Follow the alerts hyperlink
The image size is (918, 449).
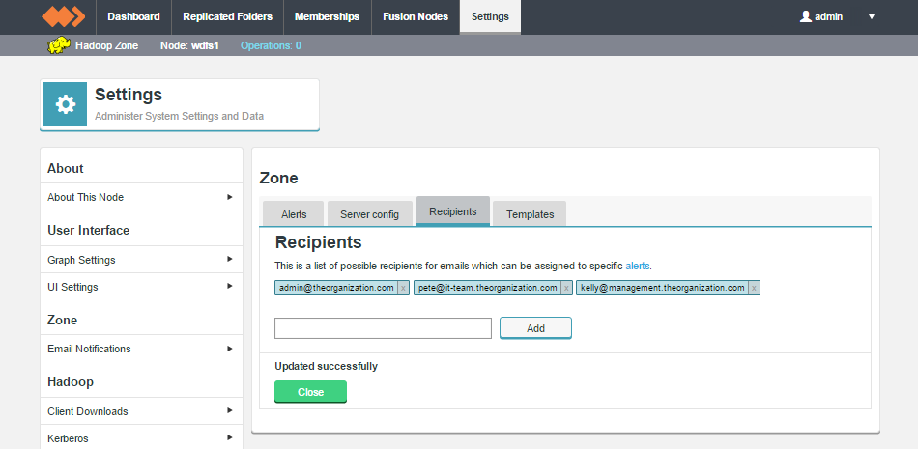(x=638, y=266)
